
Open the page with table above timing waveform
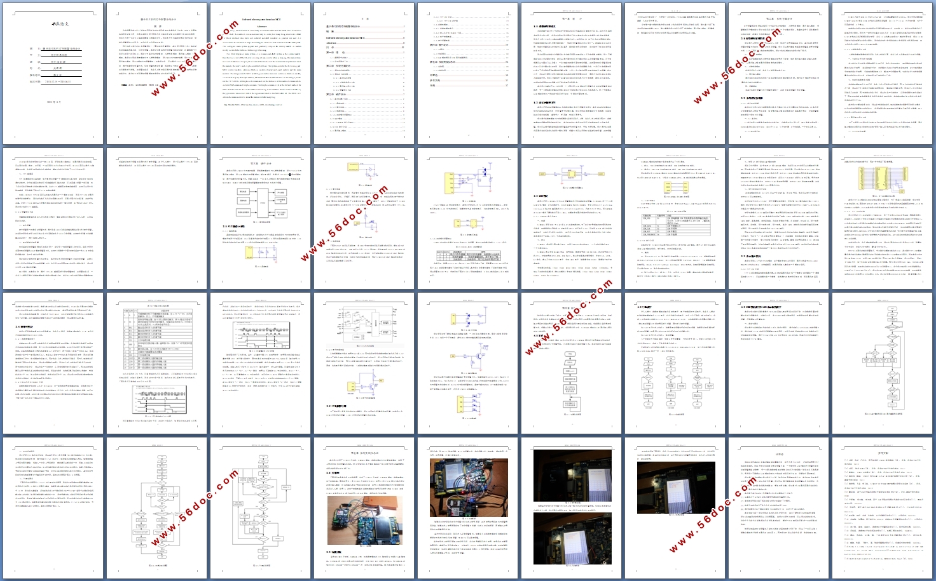[156, 363]
